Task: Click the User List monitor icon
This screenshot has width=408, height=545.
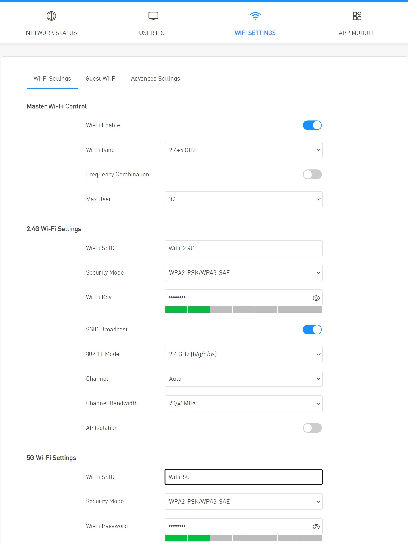Action: click(153, 16)
